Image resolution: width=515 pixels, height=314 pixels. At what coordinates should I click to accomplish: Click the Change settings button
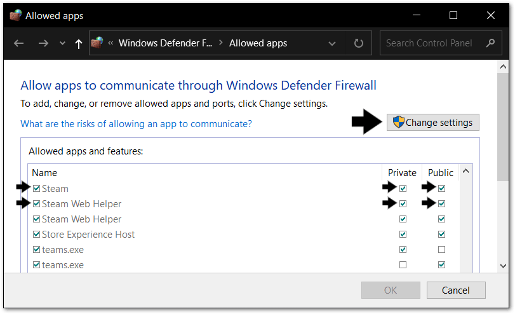coord(433,122)
